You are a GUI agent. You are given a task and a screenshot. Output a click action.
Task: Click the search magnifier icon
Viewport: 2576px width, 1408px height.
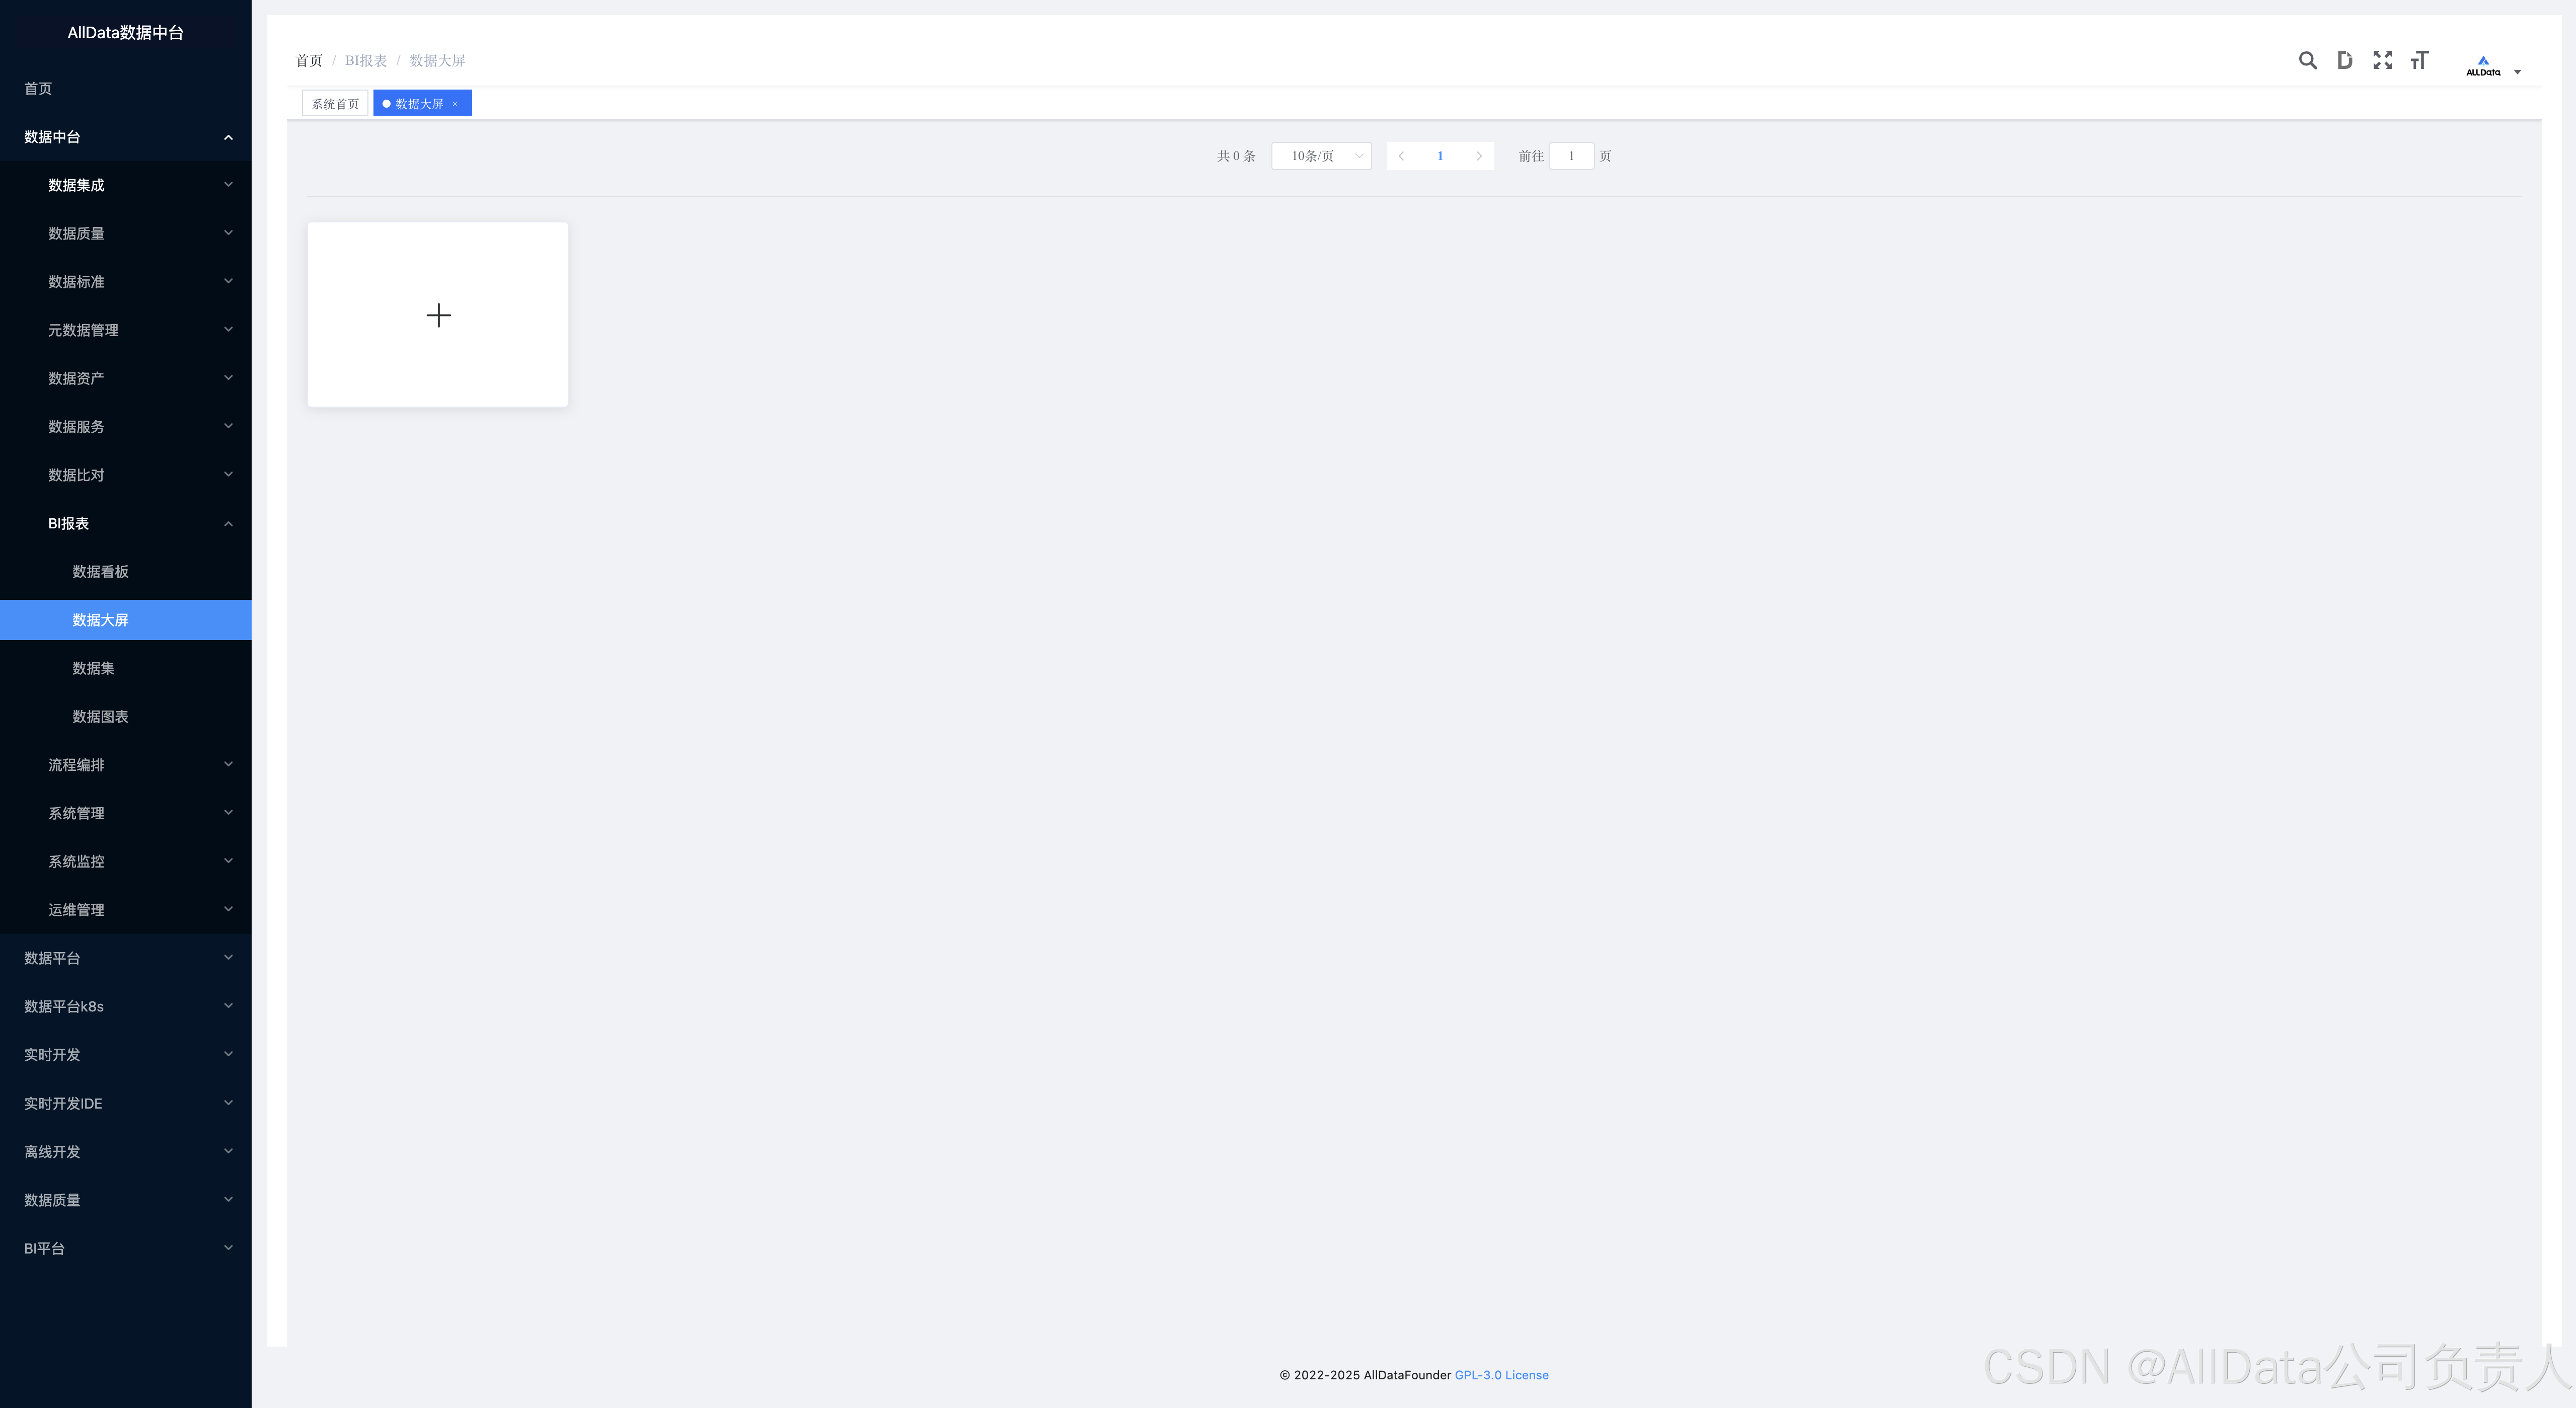pyautogui.click(x=2307, y=60)
